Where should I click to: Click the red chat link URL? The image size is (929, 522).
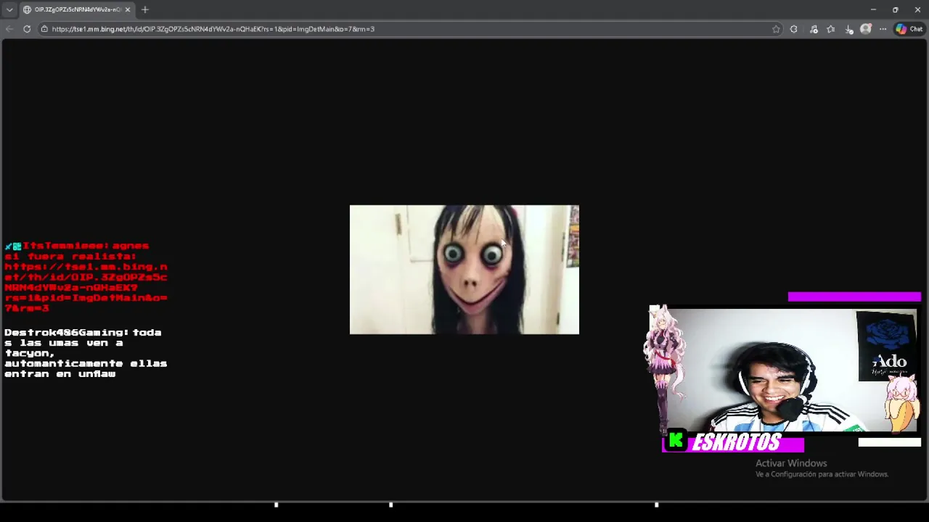(x=86, y=287)
